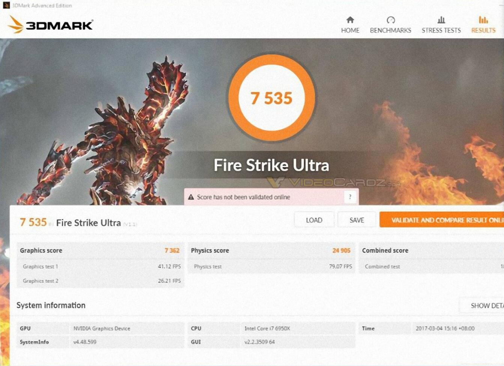Open the Home page icon
Image resolution: width=504 pixels, height=366 pixels.
pyautogui.click(x=350, y=20)
